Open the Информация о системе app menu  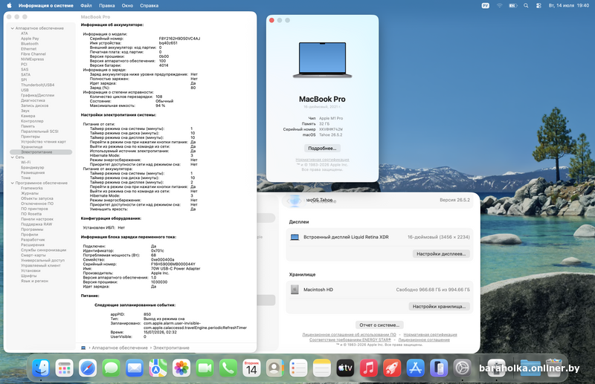(x=46, y=6)
